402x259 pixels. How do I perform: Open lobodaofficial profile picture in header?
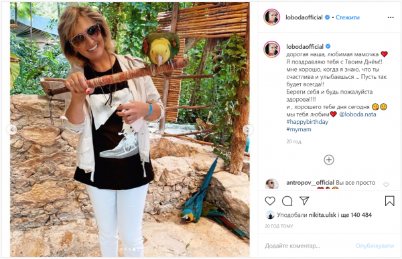(272, 17)
